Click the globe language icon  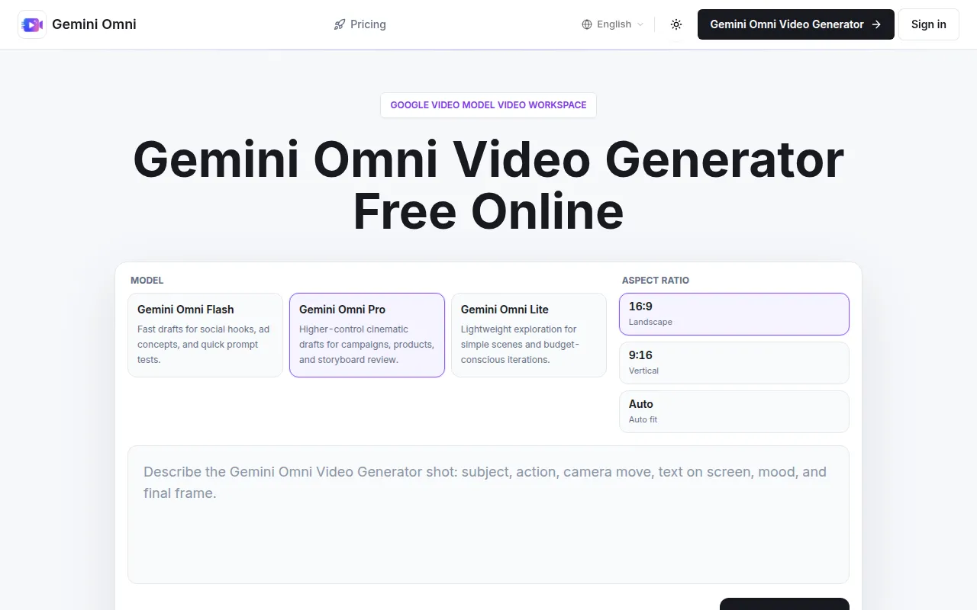pos(587,24)
